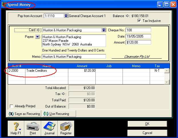Click the Pay from Account field 1-1110
178x138 pixels.
pos(54,16)
